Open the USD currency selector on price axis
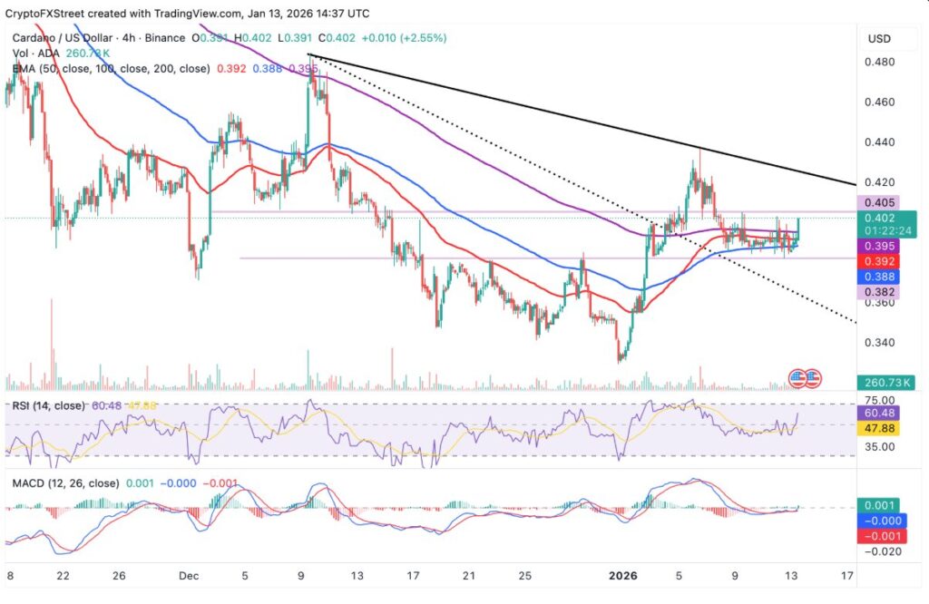The width and height of the screenshot is (929, 604). 878,38
